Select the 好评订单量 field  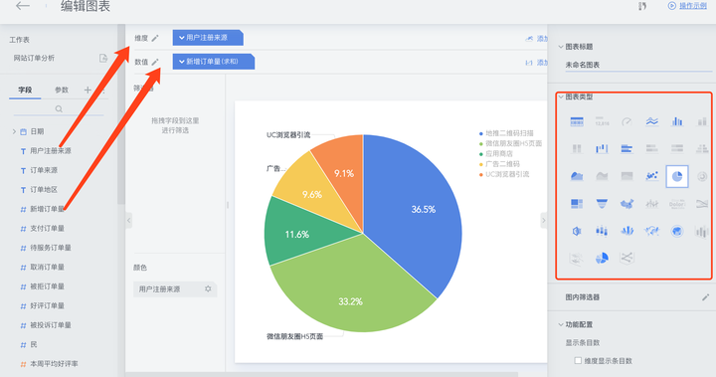(47, 305)
